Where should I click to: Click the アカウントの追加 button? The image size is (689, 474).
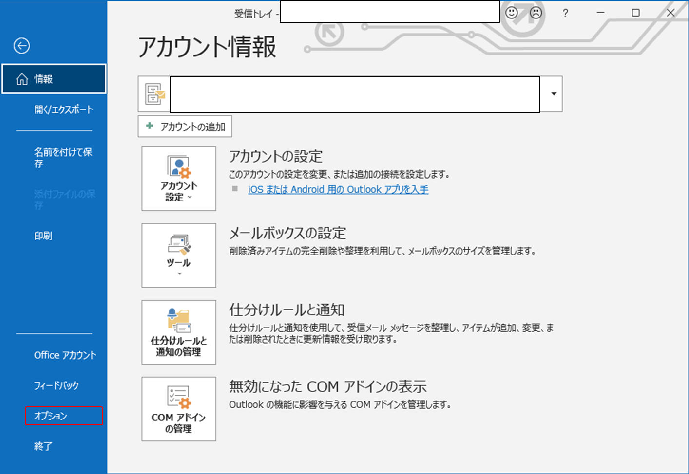point(185,126)
